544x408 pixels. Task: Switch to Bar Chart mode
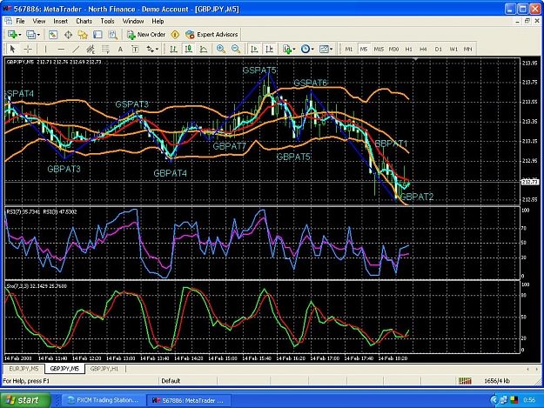[x=173, y=50]
